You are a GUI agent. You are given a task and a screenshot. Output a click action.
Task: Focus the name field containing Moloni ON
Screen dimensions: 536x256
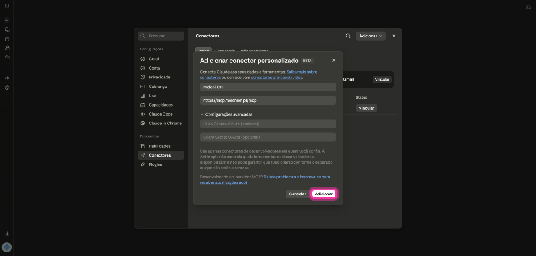[268, 87]
